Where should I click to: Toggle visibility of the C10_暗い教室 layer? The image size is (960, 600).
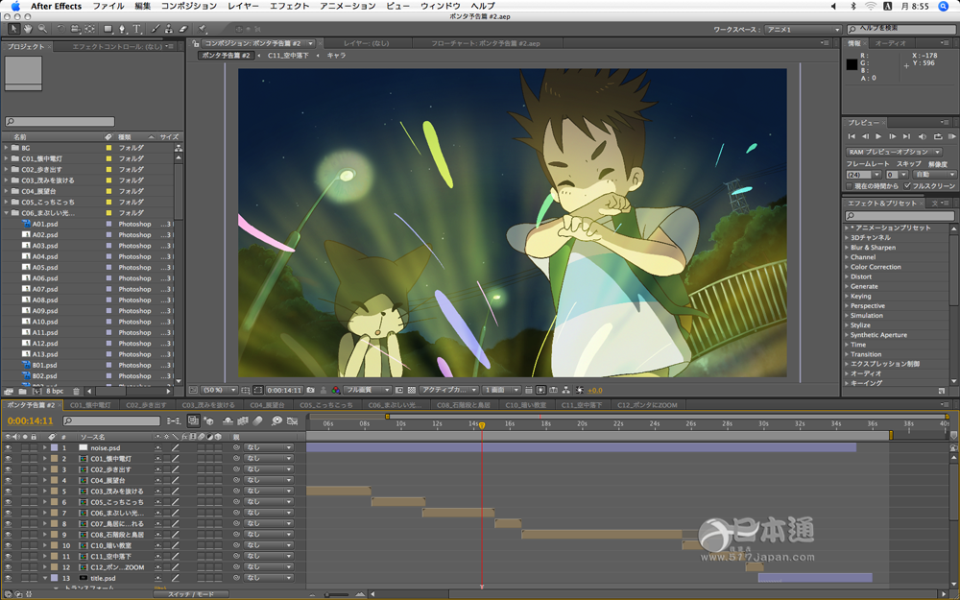[9, 545]
